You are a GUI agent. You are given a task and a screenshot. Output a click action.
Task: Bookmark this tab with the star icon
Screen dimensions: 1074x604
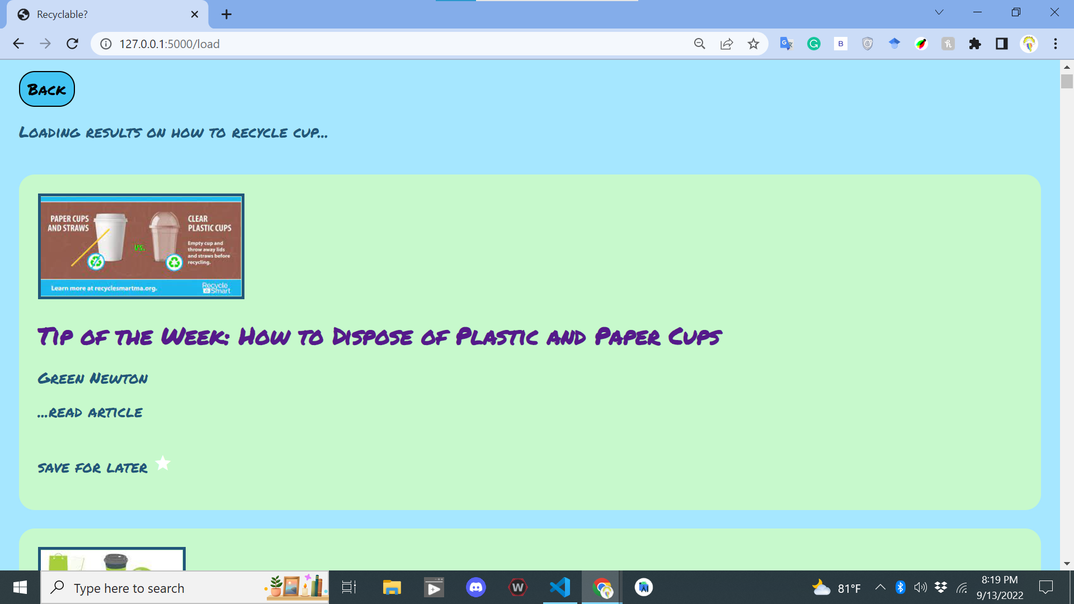click(753, 44)
